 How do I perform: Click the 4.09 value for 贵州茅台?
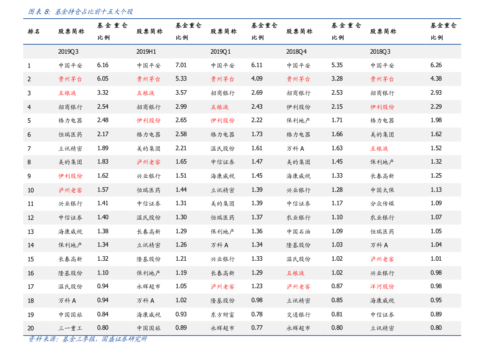pyautogui.click(x=257, y=79)
